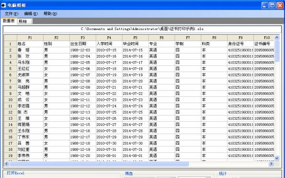
Task: Click the 性别 cell in row 1
Action: point(57,44)
